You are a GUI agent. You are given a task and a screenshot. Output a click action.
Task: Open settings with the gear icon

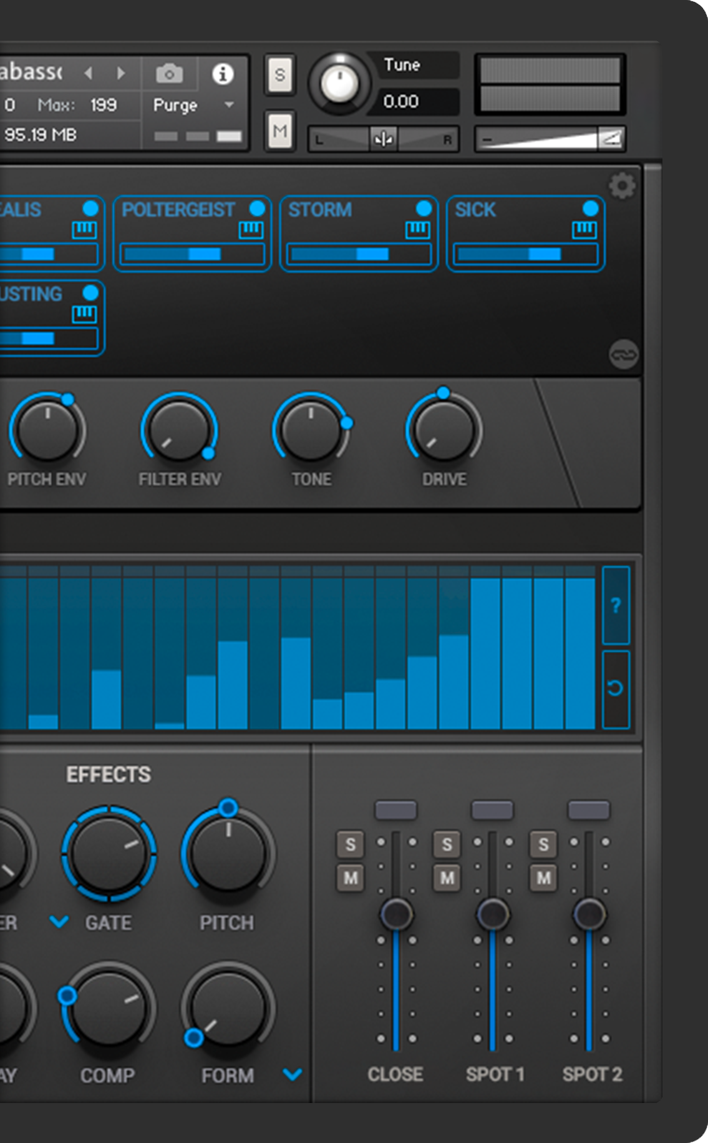coord(622,186)
